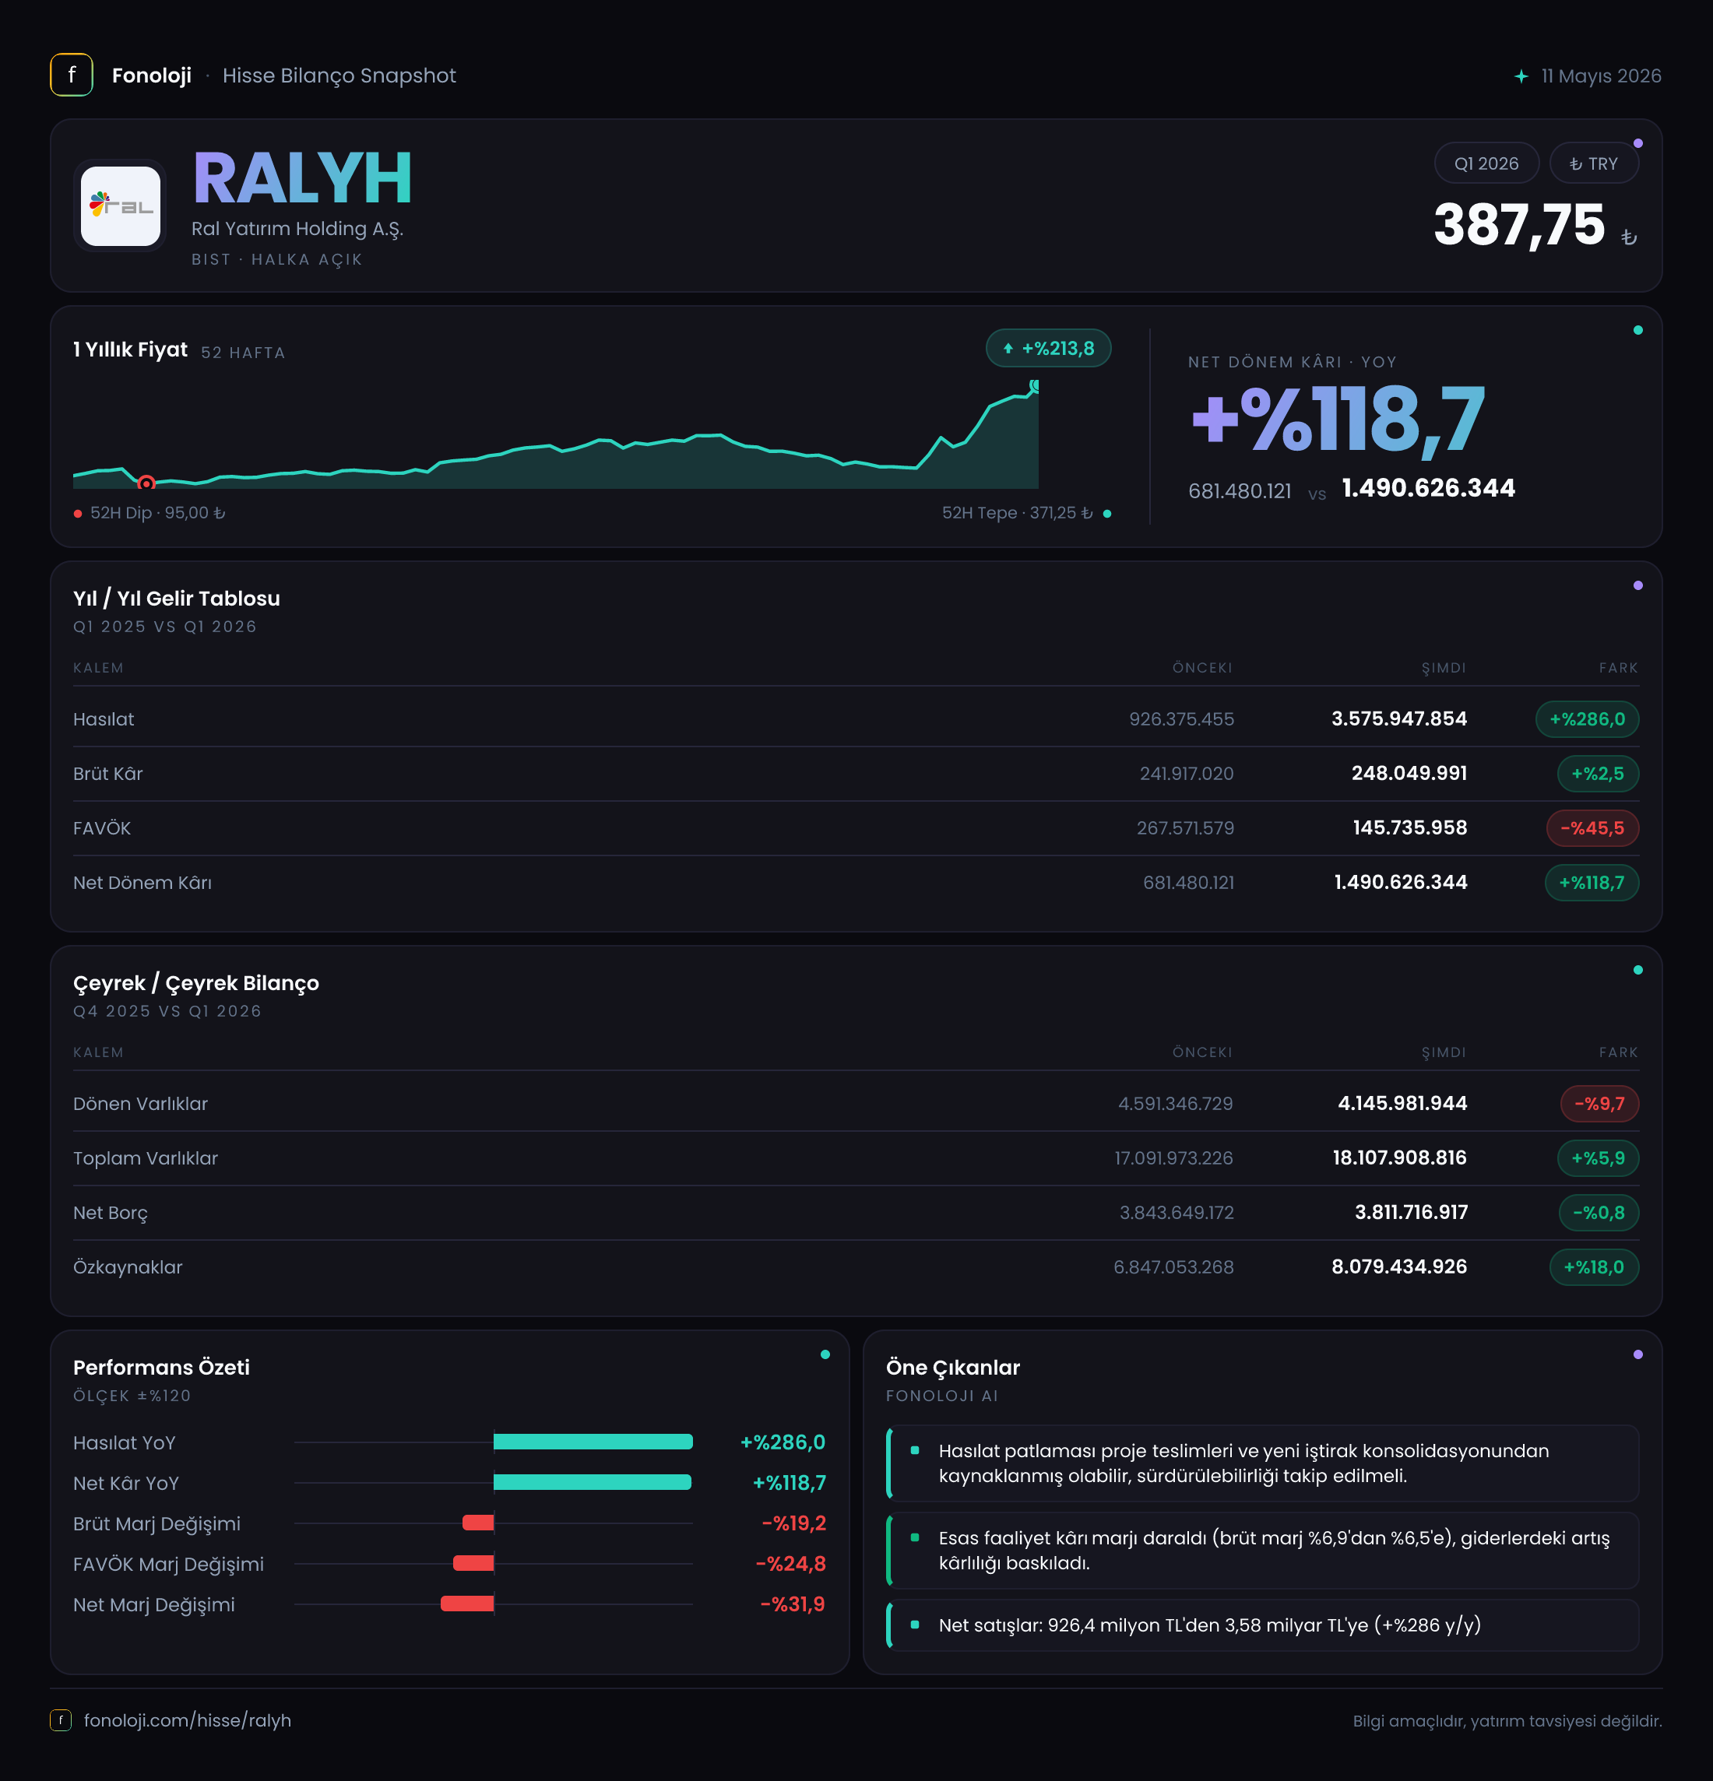The width and height of the screenshot is (1713, 1781).
Task: Click the +%18,0 badge in Özkaynaklar row
Action: tap(1594, 1266)
